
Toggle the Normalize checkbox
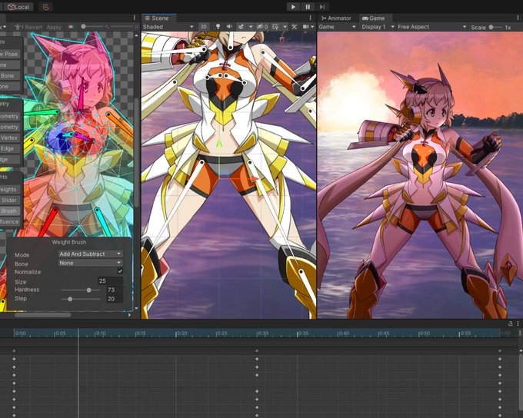pyautogui.click(x=120, y=271)
